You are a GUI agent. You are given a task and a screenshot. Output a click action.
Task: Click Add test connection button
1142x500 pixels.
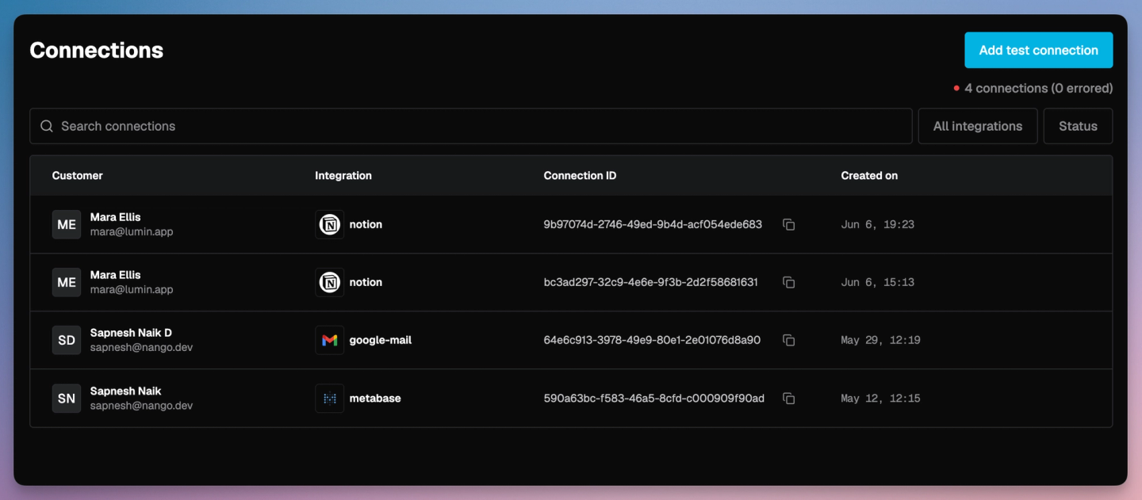(1038, 50)
